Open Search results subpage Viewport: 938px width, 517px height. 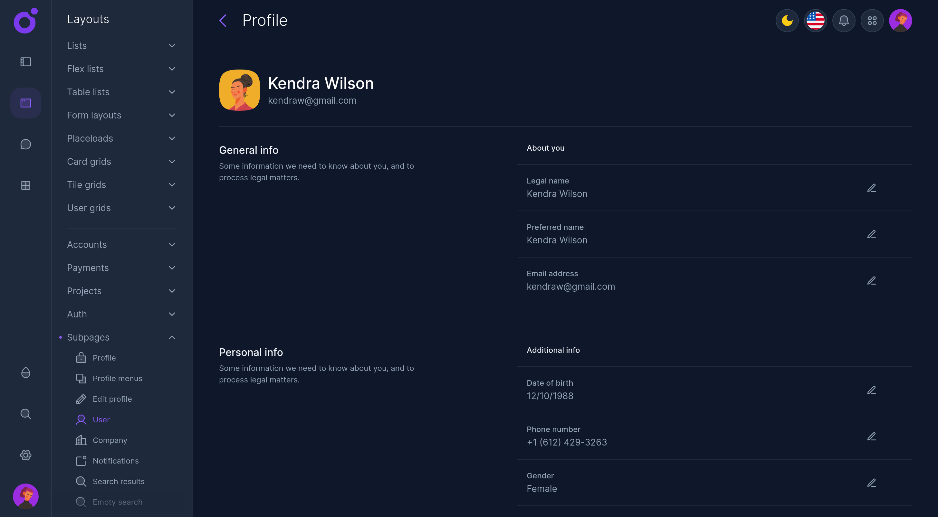pyautogui.click(x=118, y=481)
